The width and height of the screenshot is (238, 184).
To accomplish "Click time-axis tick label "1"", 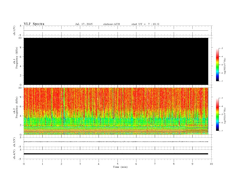I will click(42, 164).
